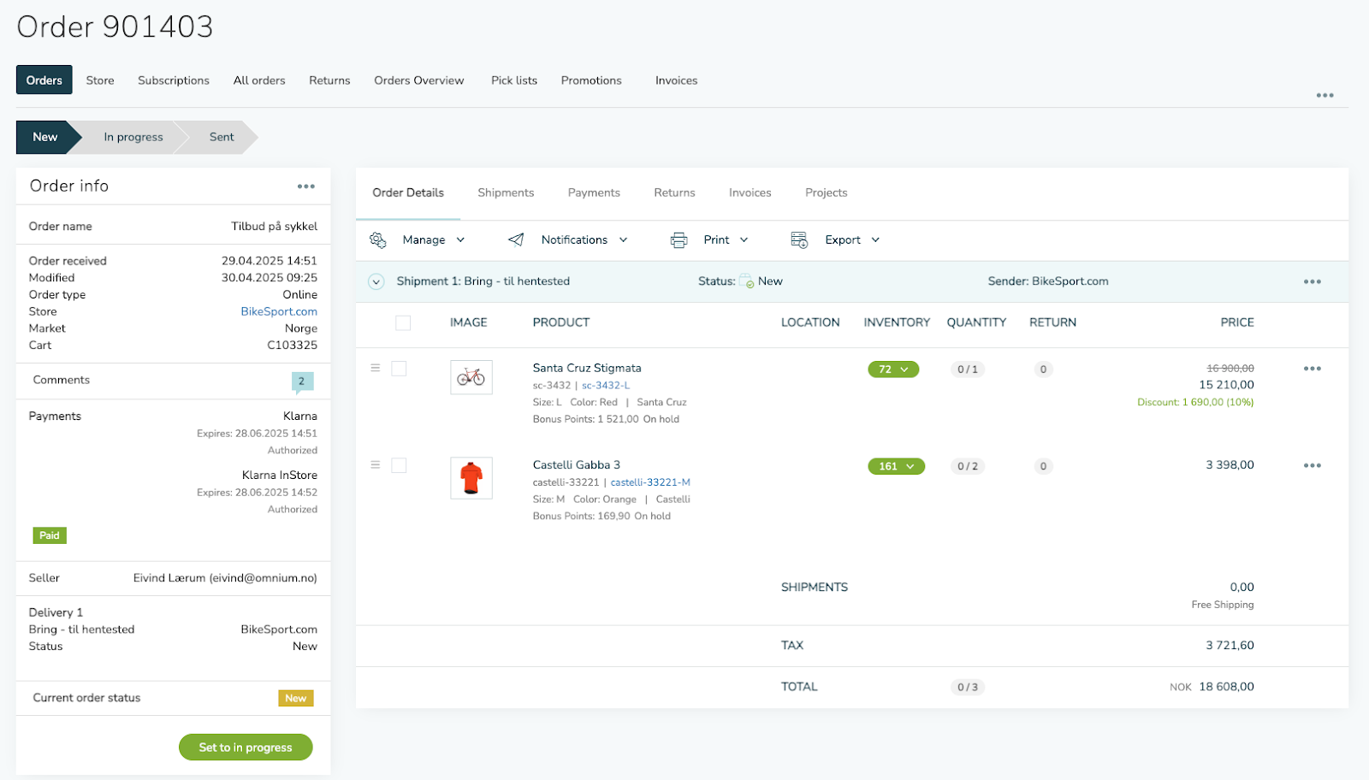
Task: Click the shipment status New icon
Action: coord(747,281)
